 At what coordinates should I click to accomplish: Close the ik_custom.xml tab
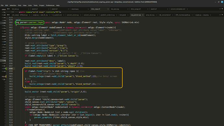tap(64, 15)
